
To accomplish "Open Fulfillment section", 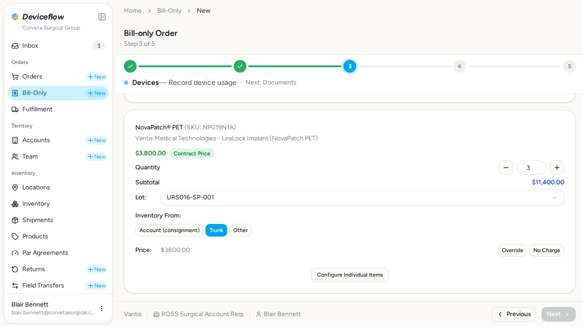I will point(58,109).
